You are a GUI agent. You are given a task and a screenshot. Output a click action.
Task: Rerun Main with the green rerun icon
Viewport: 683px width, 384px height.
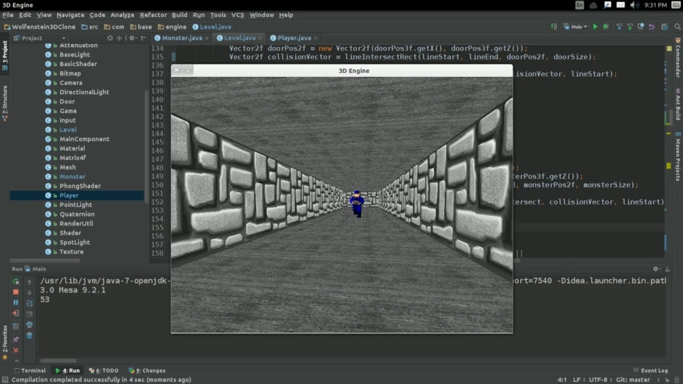click(x=16, y=281)
